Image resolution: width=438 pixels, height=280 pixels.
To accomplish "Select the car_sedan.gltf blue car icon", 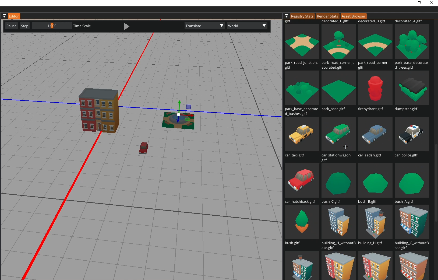I will pos(375,134).
